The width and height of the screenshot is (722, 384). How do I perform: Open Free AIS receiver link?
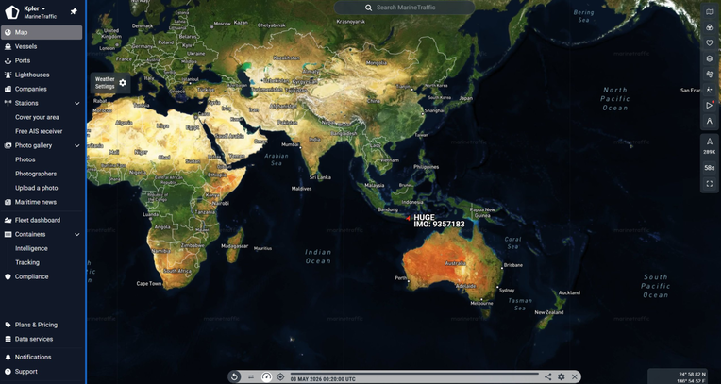[x=39, y=131]
